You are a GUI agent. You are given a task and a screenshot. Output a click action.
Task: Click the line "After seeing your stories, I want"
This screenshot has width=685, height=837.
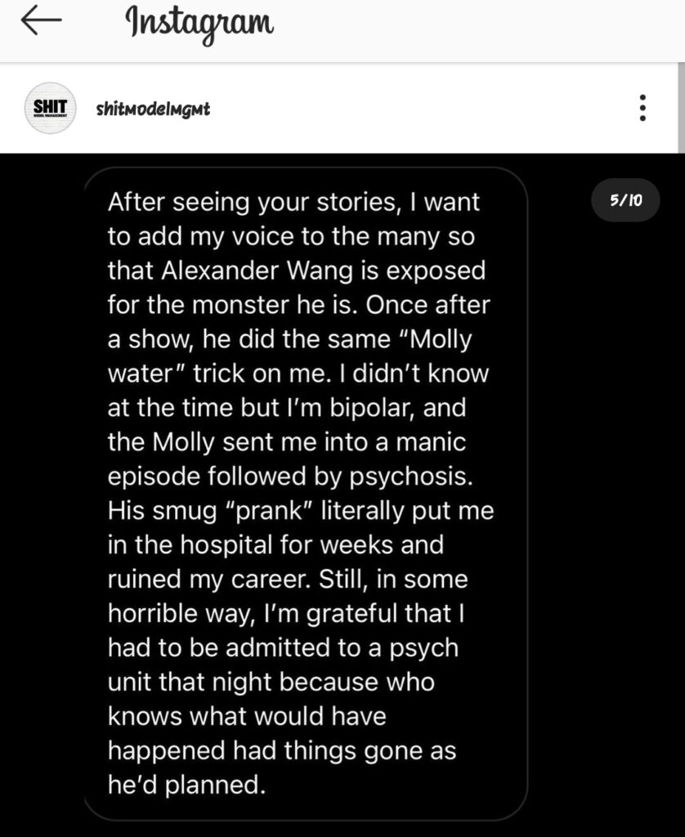coord(293,202)
